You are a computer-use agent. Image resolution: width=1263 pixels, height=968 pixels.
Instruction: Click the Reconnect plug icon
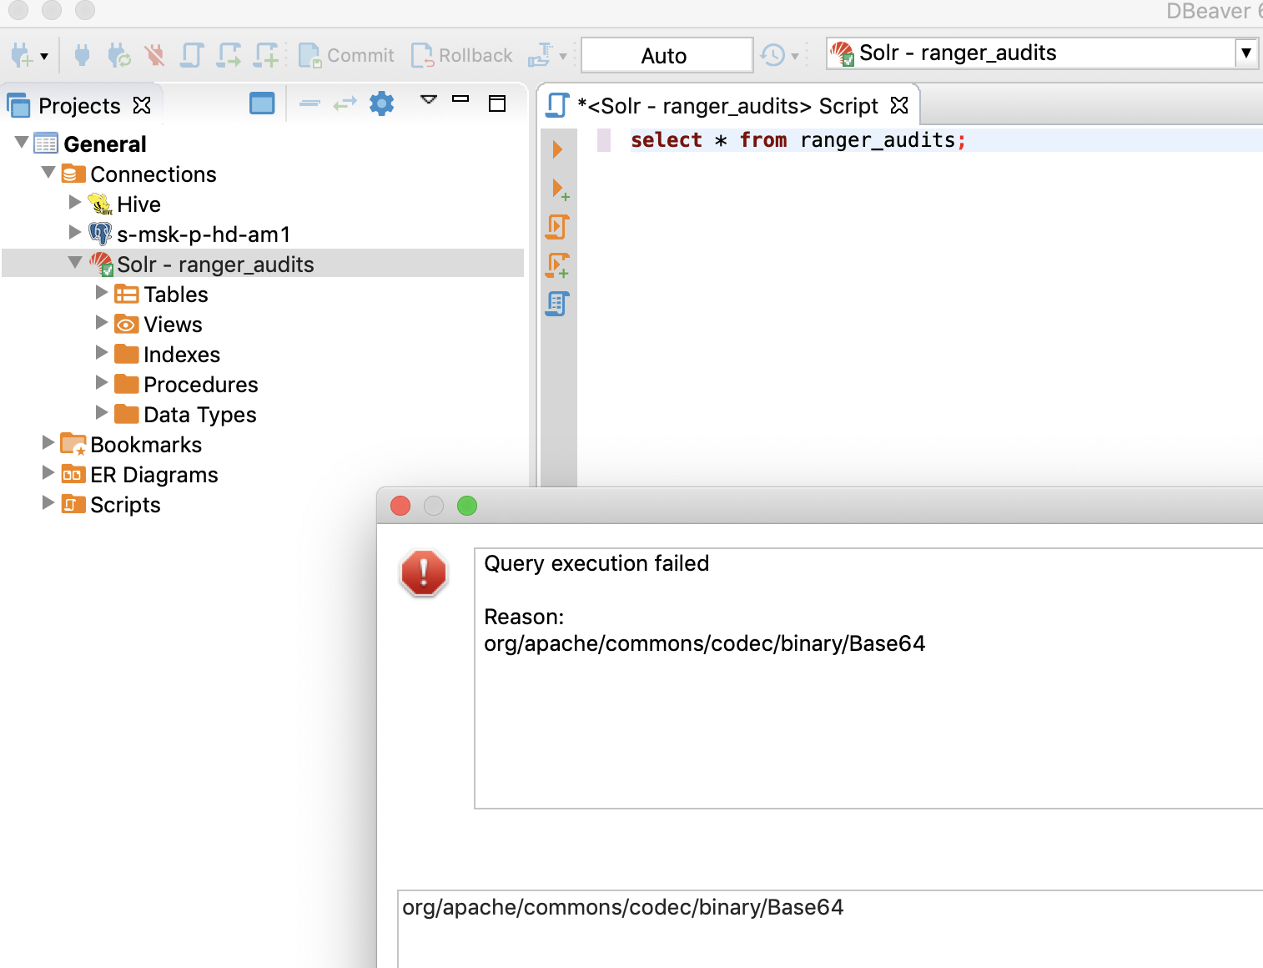tap(118, 56)
